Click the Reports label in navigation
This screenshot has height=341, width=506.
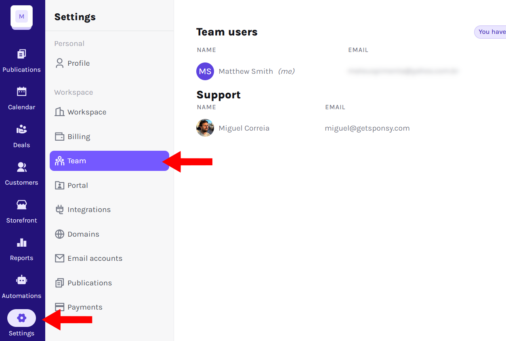pos(21,258)
